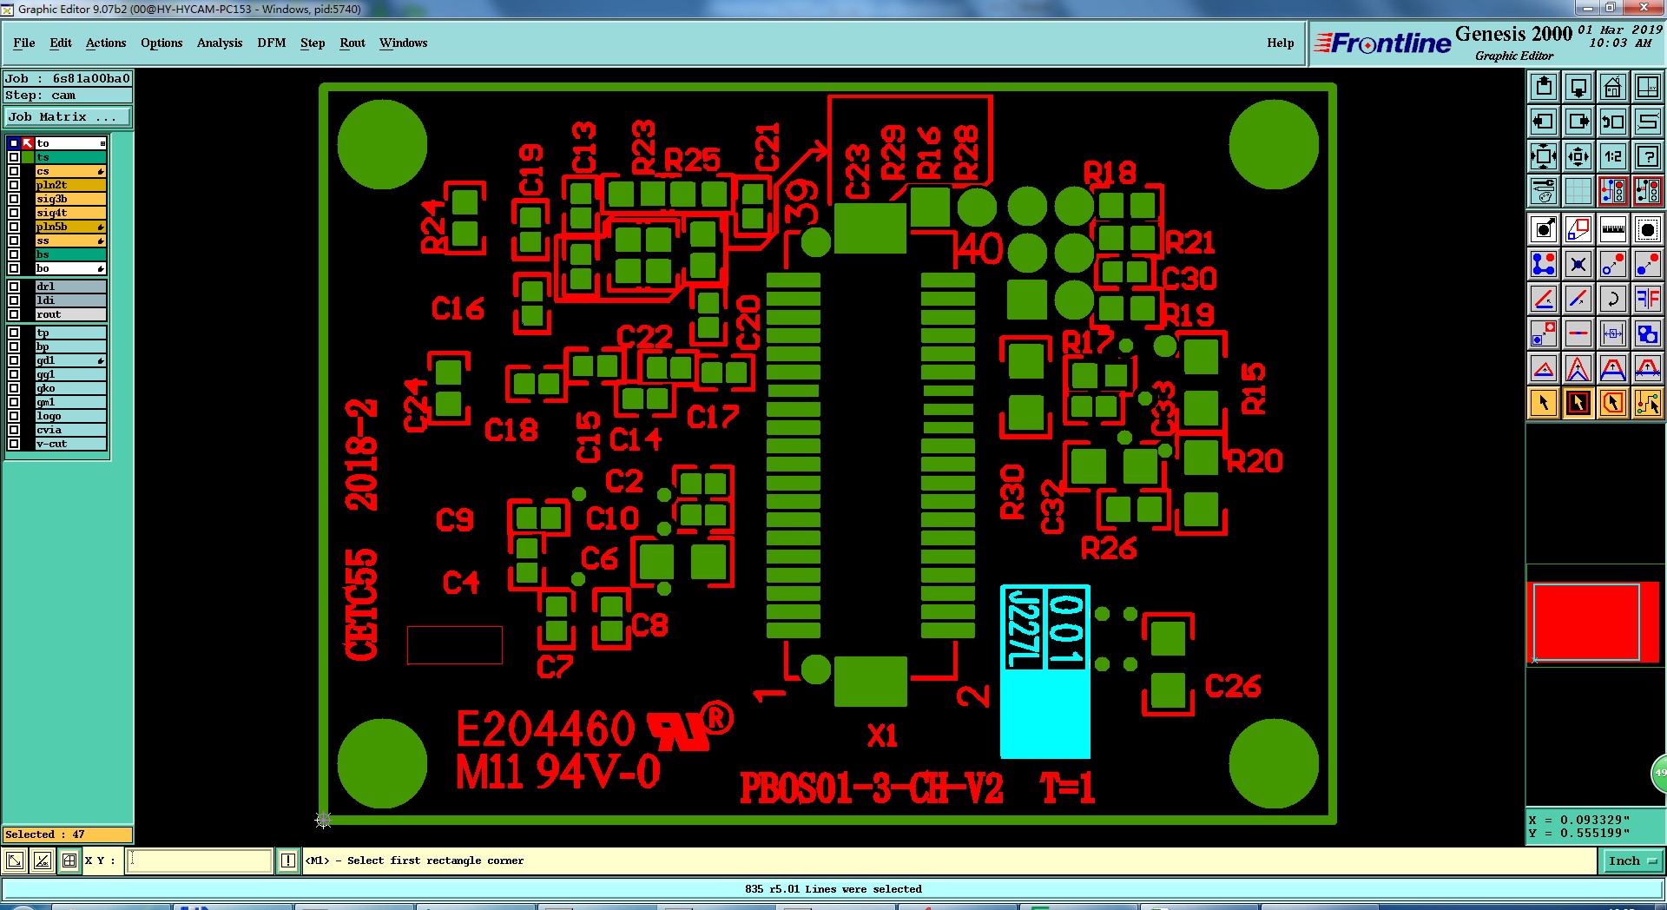The image size is (1667, 910).
Task: Select the plain arrow pointer tool
Action: click(1544, 403)
